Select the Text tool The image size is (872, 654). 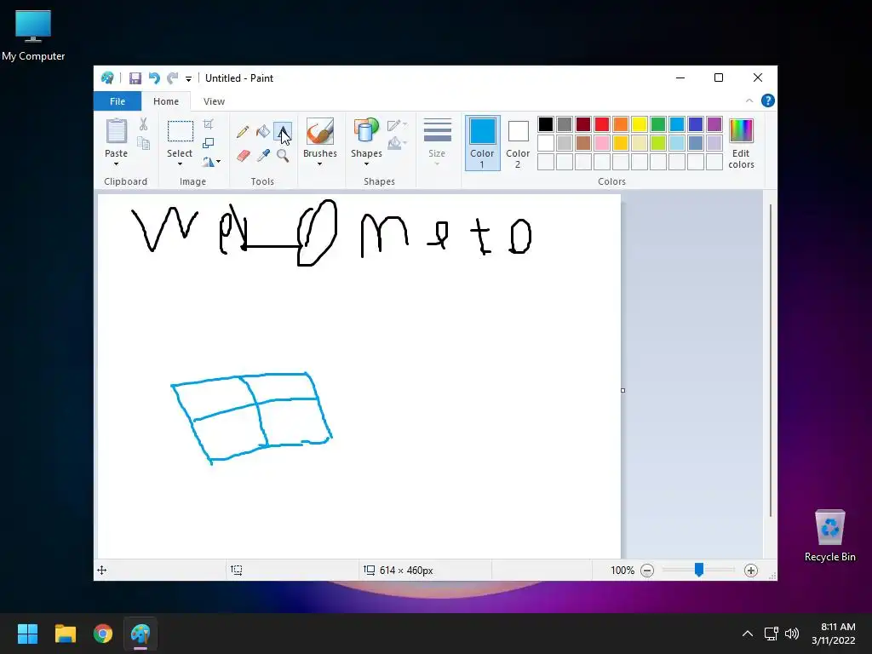click(x=283, y=132)
